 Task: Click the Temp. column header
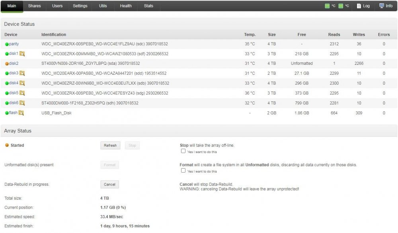point(250,35)
